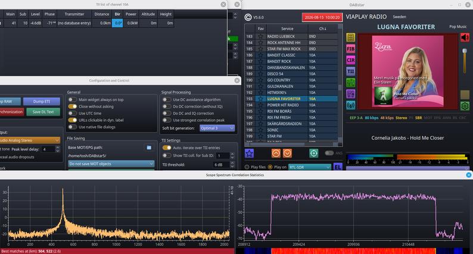Open the yellow service details icon
This screenshot has width=473, height=254.
[x=350, y=37]
